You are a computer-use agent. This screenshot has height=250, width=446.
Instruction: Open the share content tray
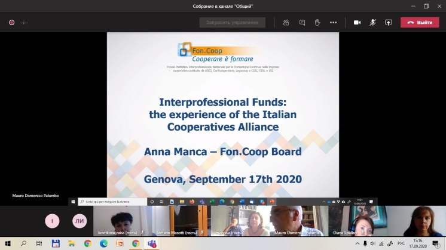pos(388,23)
